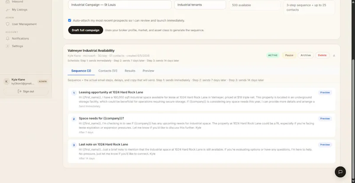Preview the Leasing opportunity email step
Image resolution: width=355 pixels, height=183 pixels.
pyautogui.click(x=325, y=93)
